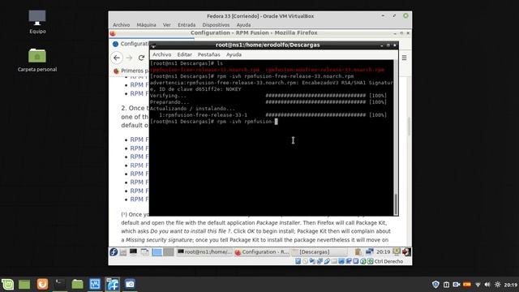Open the terminal from the host panel
The height and width of the screenshot is (292, 519).
pos(60,284)
